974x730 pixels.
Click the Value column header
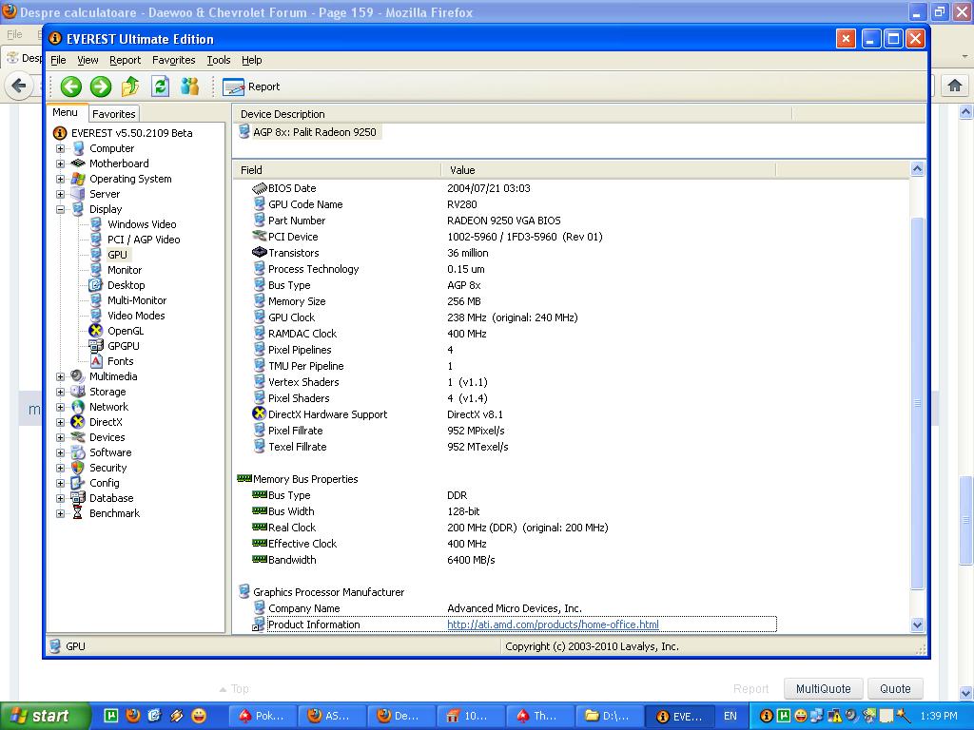[609, 170]
